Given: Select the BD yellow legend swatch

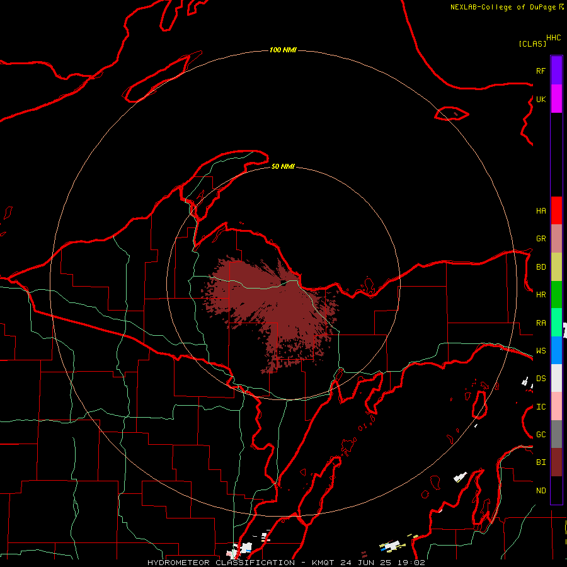Looking at the screenshot, I should point(556,267).
